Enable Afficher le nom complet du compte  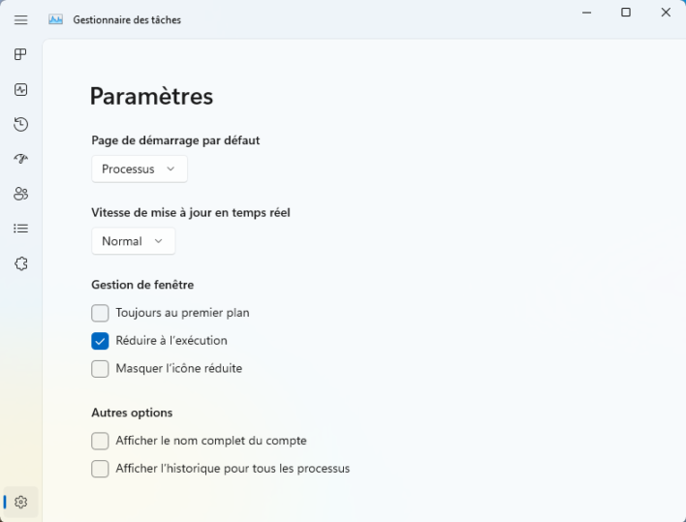100,441
